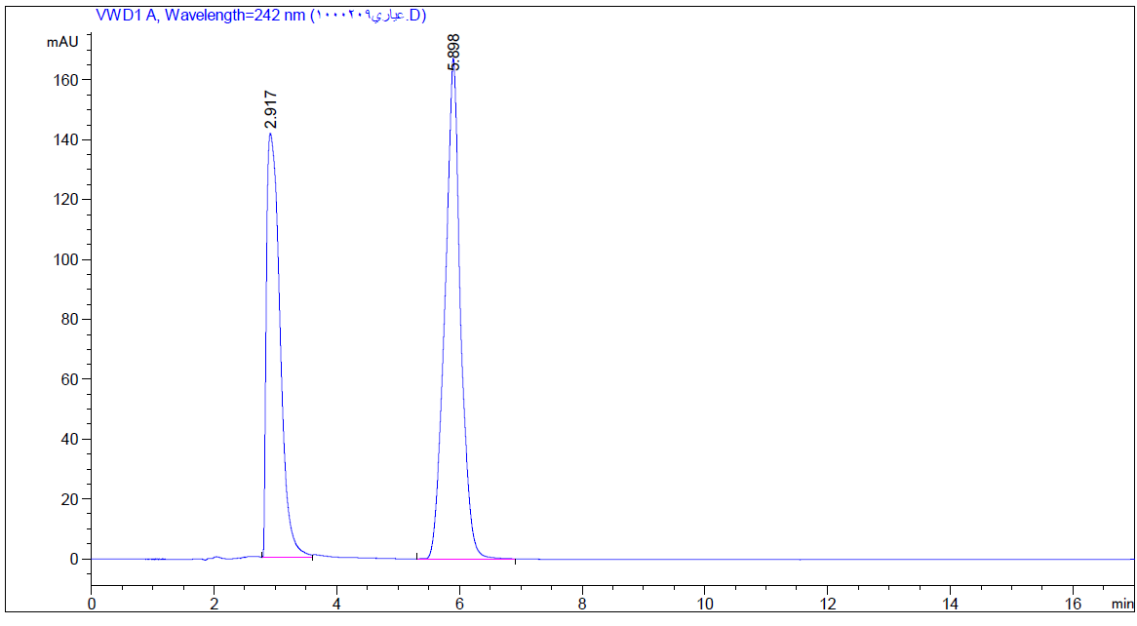Click the mAU y-axis unit label
This screenshot has width=1137, height=626.
(61, 42)
